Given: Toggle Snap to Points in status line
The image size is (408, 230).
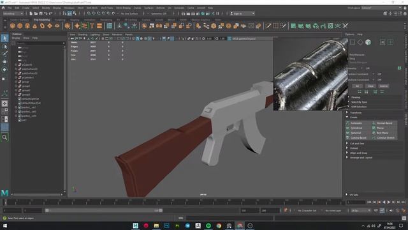Looking at the screenshot, I should coord(99,13).
